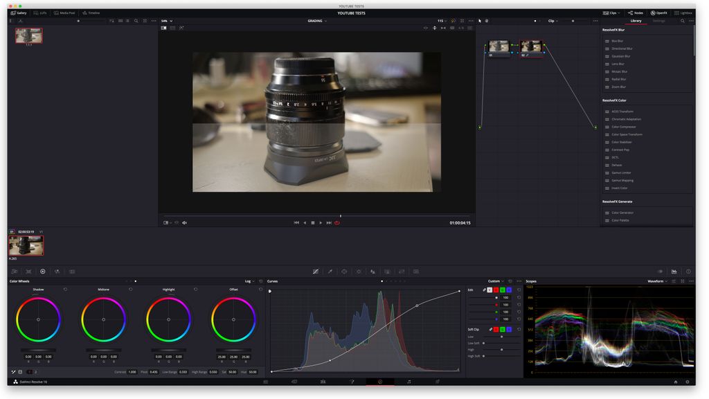
Task: Toggle the red channel in Curves Edit
Action: point(496,290)
